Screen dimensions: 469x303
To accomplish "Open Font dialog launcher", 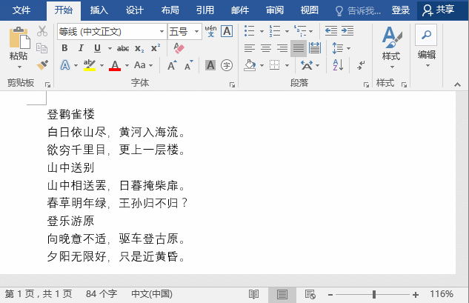I will tap(232, 85).
